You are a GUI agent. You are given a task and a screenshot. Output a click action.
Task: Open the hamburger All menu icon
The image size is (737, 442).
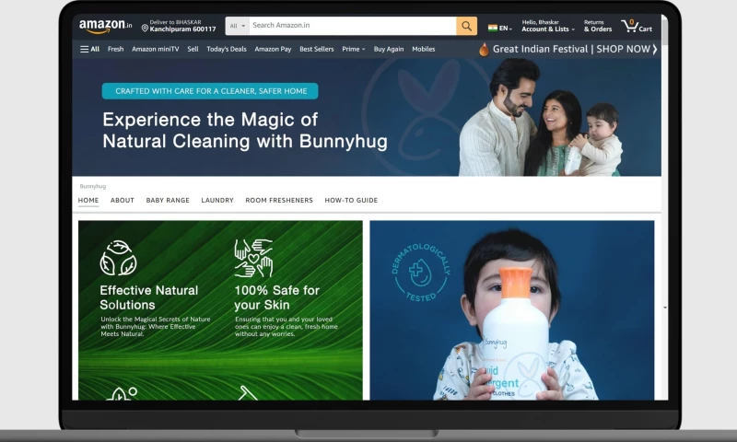(x=84, y=50)
